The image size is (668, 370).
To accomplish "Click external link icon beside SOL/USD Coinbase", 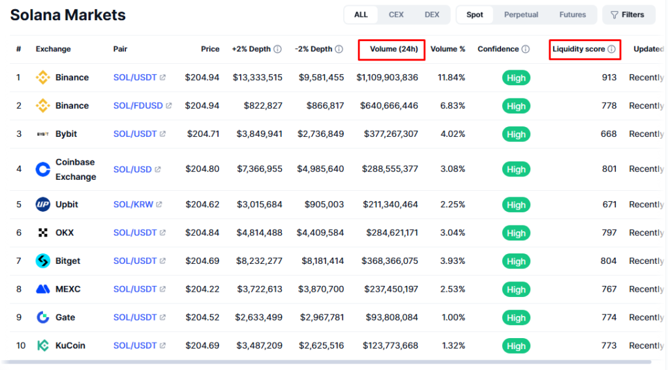I will click(x=158, y=169).
